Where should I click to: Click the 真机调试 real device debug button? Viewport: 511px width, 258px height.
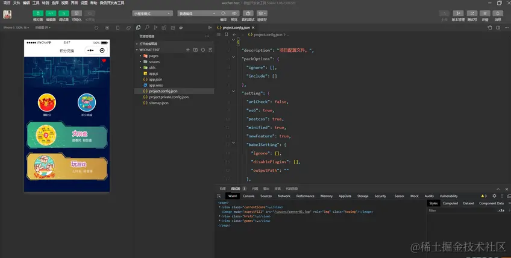(x=248, y=13)
